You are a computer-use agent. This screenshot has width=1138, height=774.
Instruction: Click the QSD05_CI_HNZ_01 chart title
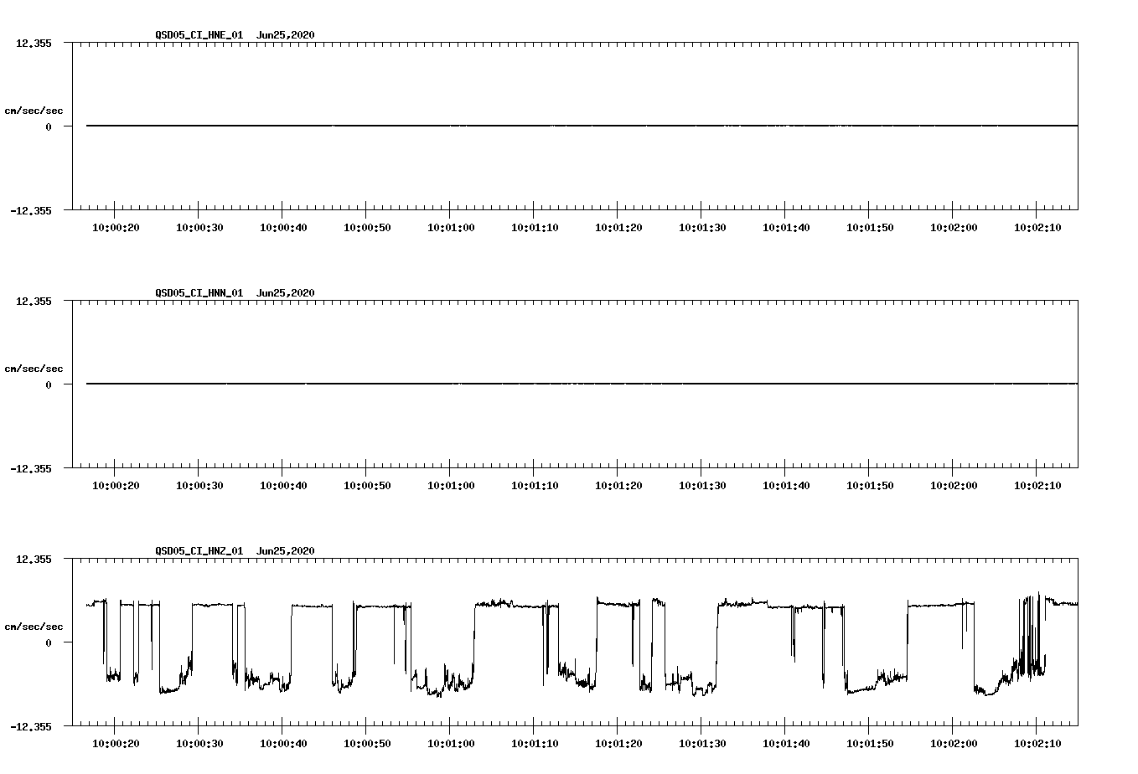coord(235,550)
